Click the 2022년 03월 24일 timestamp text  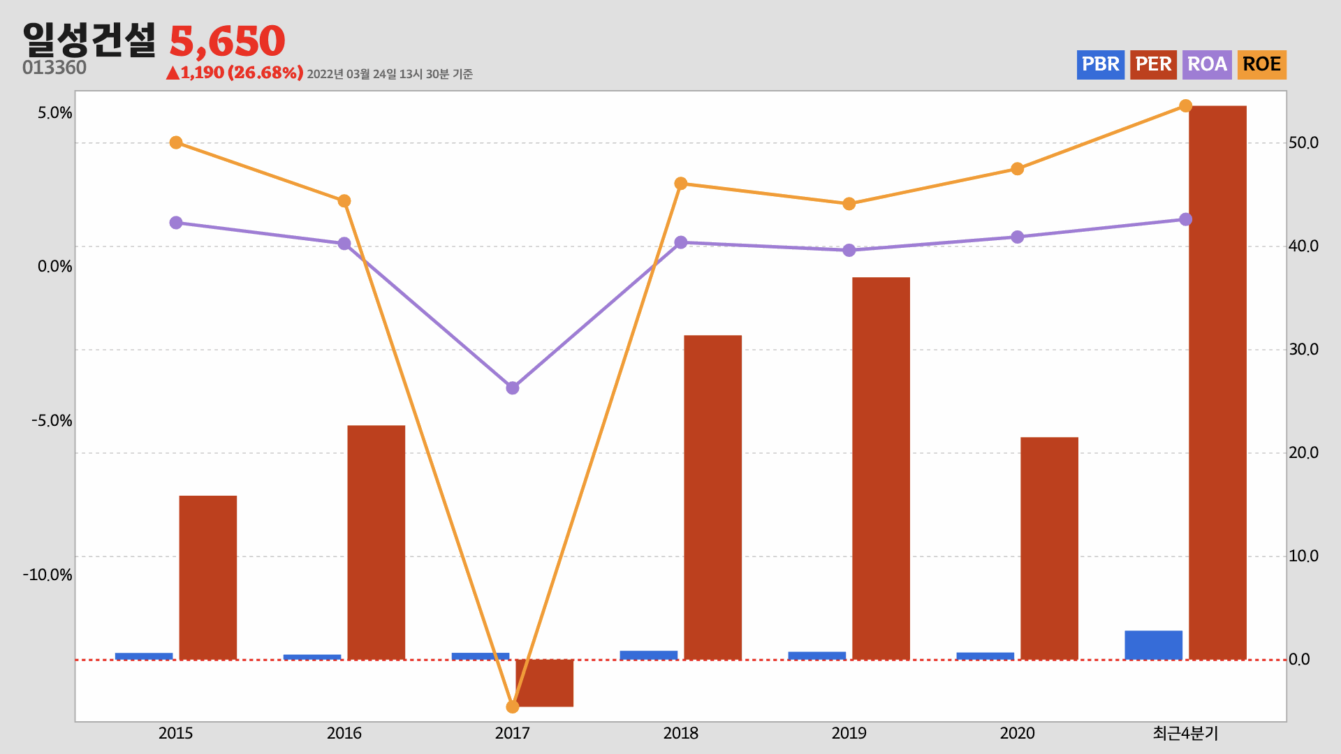pos(390,74)
